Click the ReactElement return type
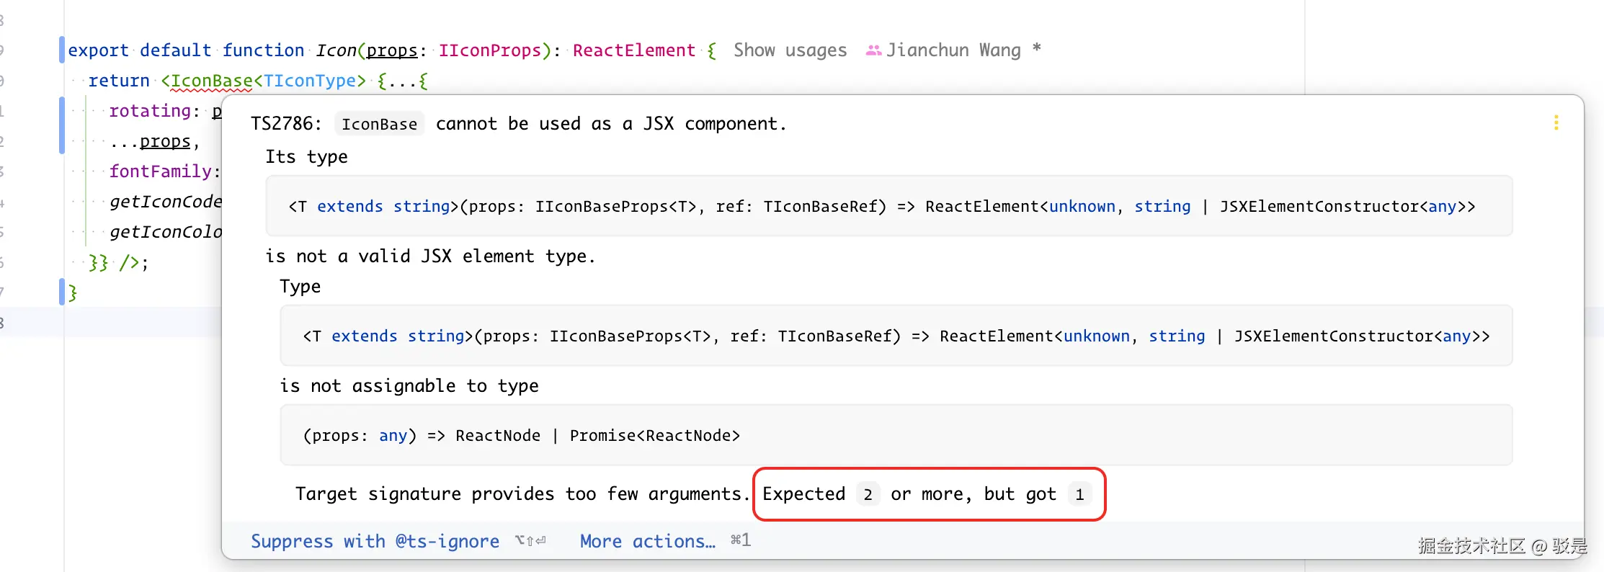The image size is (1604, 572). tap(633, 50)
